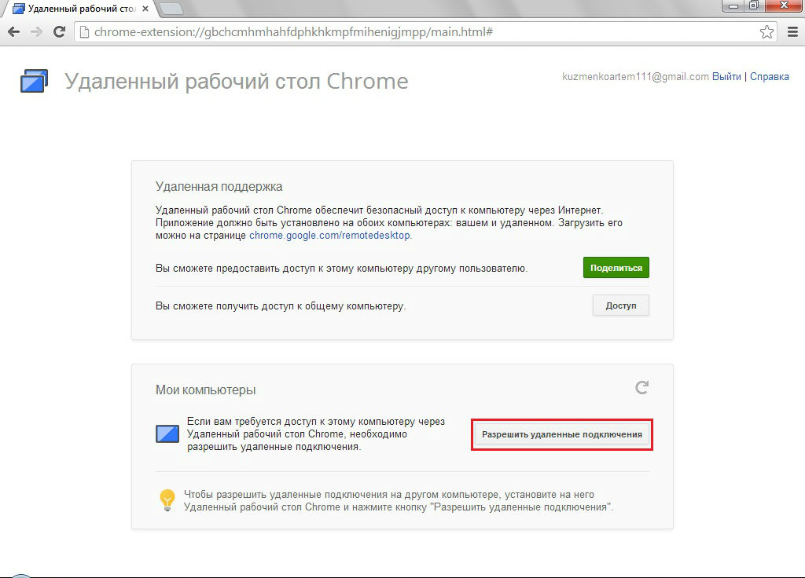
Task: Click the Удаленный рабочий стол Chrome title
Action: [x=236, y=81]
